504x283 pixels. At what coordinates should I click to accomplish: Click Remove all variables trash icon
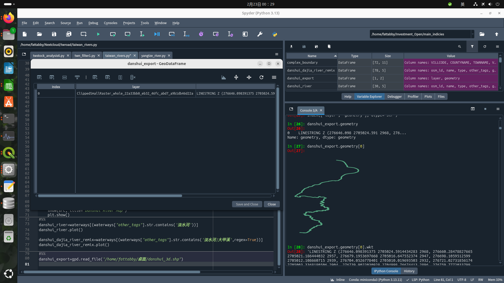coord(329,47)
